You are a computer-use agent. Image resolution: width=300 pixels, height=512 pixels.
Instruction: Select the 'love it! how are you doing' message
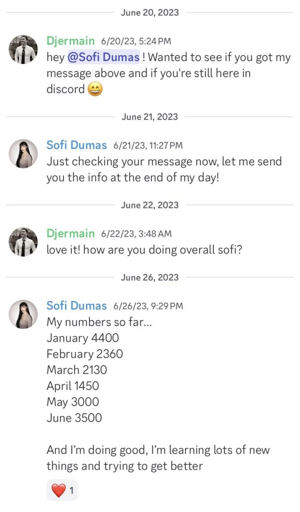[x=144, y=250]
